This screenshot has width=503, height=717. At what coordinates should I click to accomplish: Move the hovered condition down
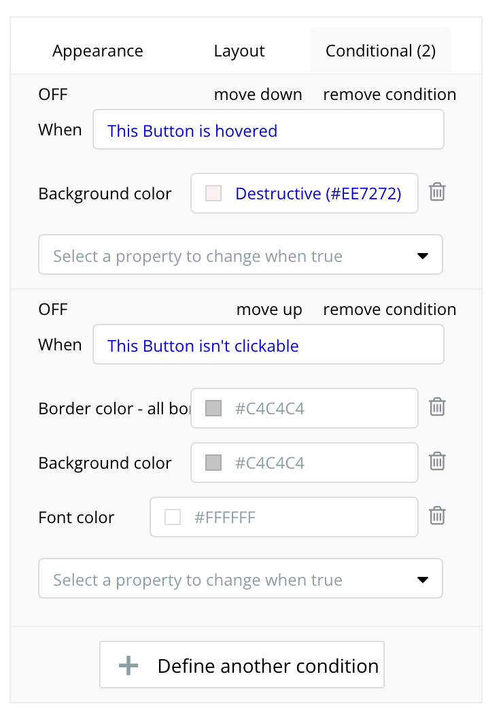pos(258,95)
